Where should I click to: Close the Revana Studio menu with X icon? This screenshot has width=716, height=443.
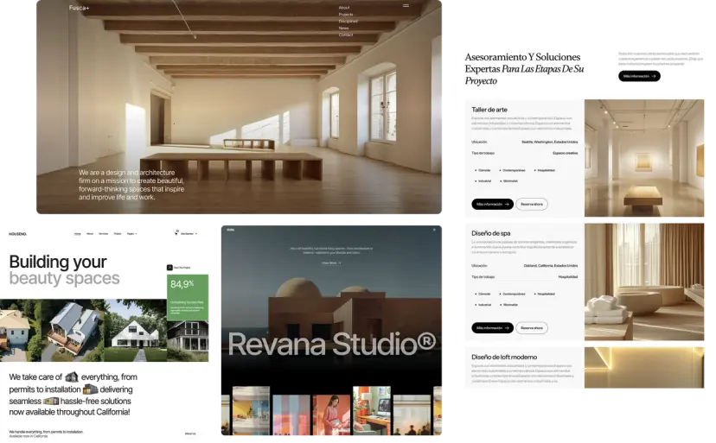coord(434,230)
